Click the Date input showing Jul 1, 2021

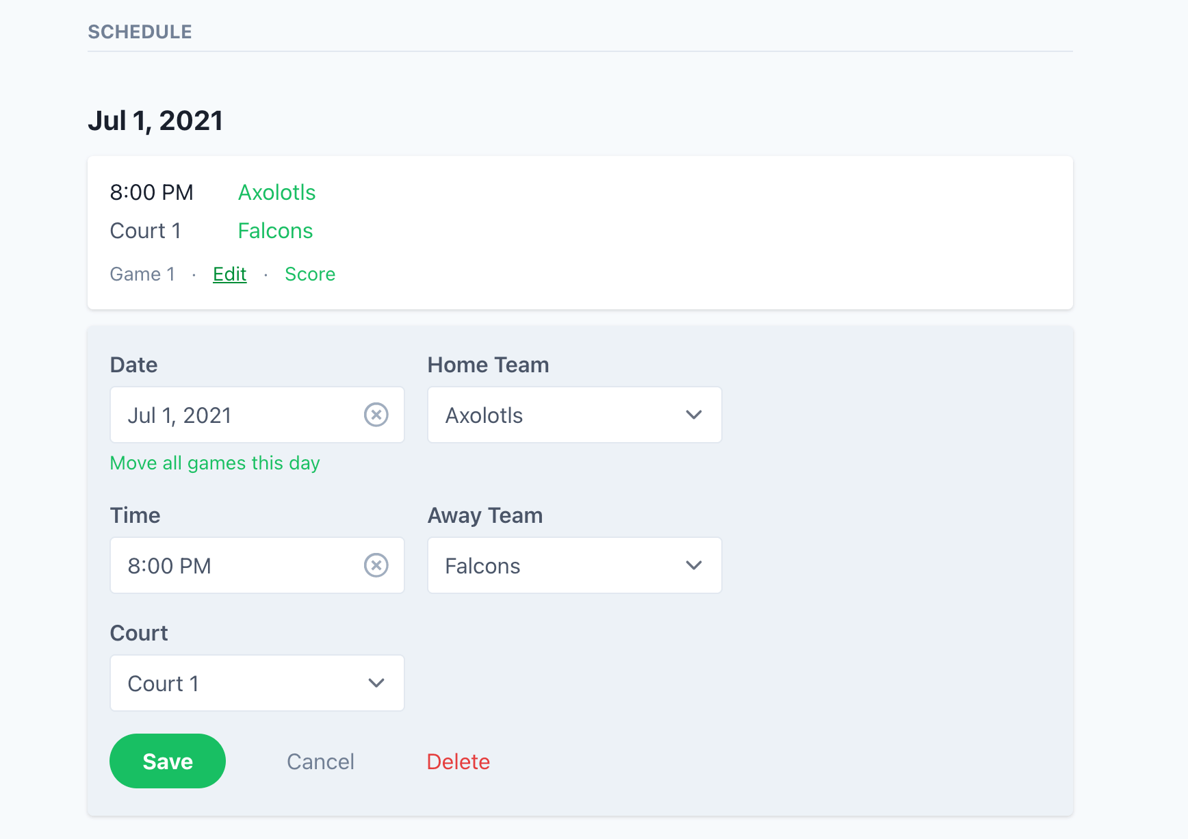point(226,415)
